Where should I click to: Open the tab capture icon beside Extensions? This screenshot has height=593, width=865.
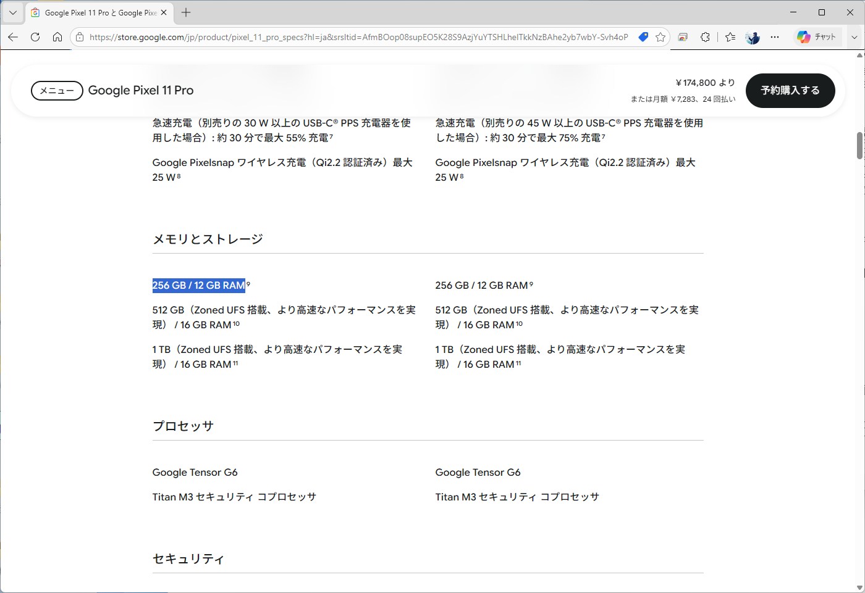click(x=683, y=37)
